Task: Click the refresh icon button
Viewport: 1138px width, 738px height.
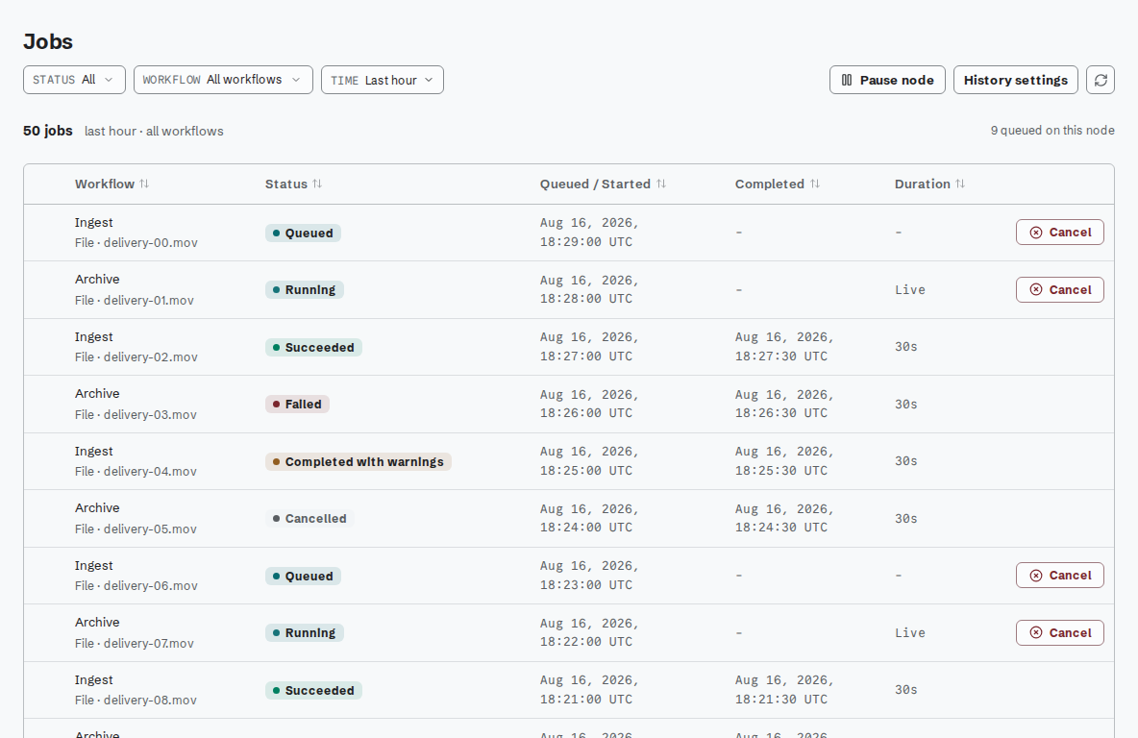Action: (1101, 80)
